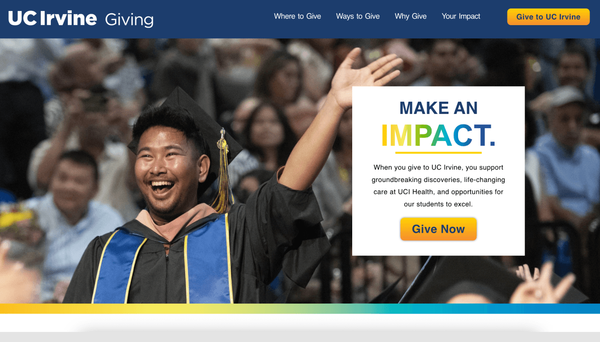
Task: Click the paragraph about supporting groundbreaking discoveries
Action: coord(438,186)
